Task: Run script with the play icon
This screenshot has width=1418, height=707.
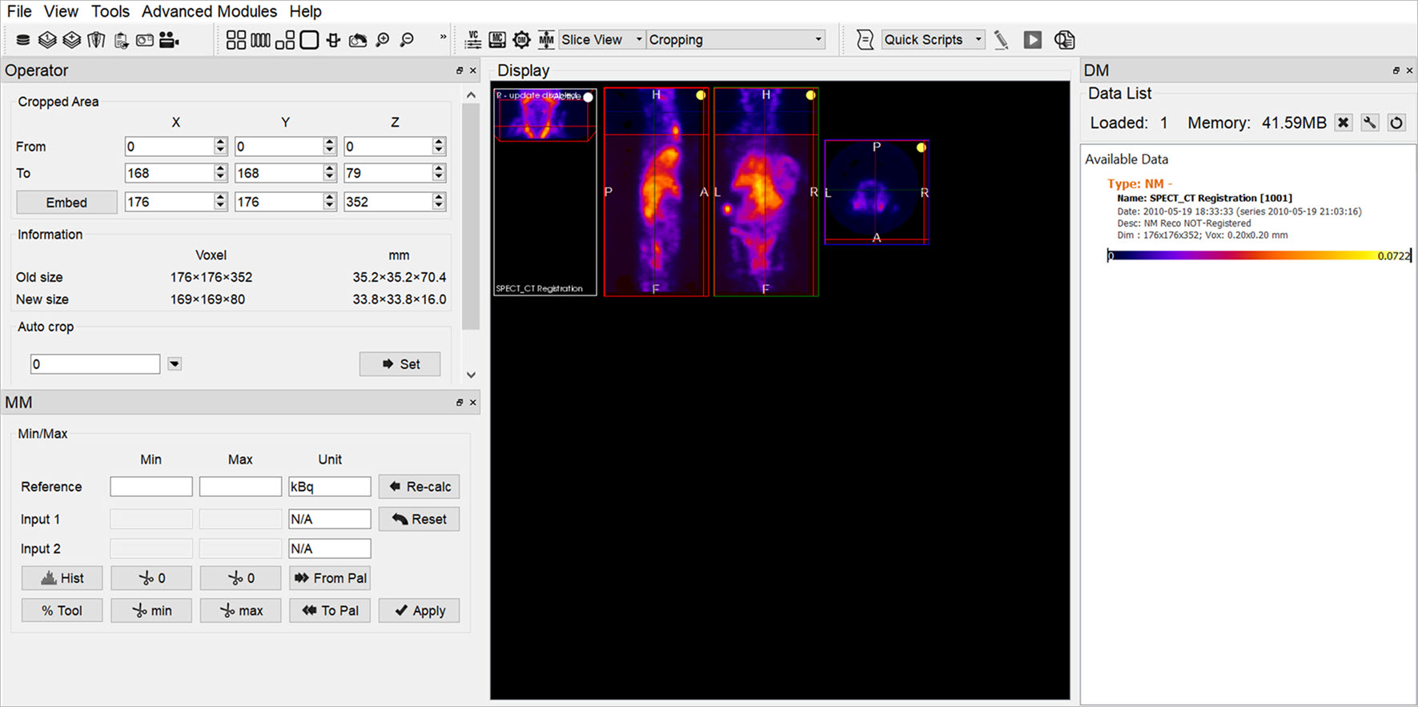Action: pyautogui.click(x=1033, y=40)
